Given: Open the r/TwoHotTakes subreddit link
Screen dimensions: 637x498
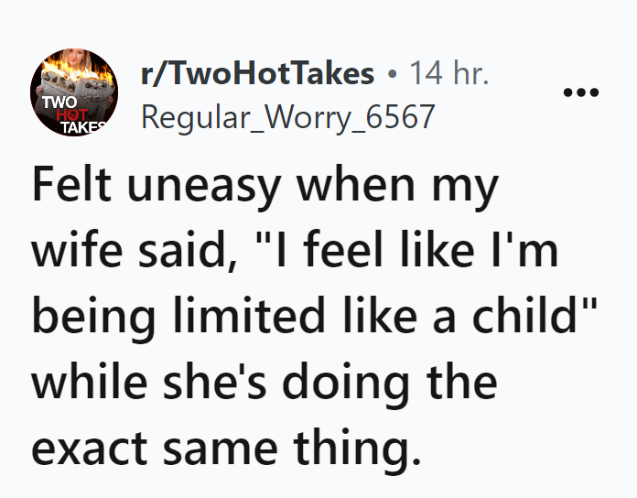Looking at the screenshot, I should (258, 74).
